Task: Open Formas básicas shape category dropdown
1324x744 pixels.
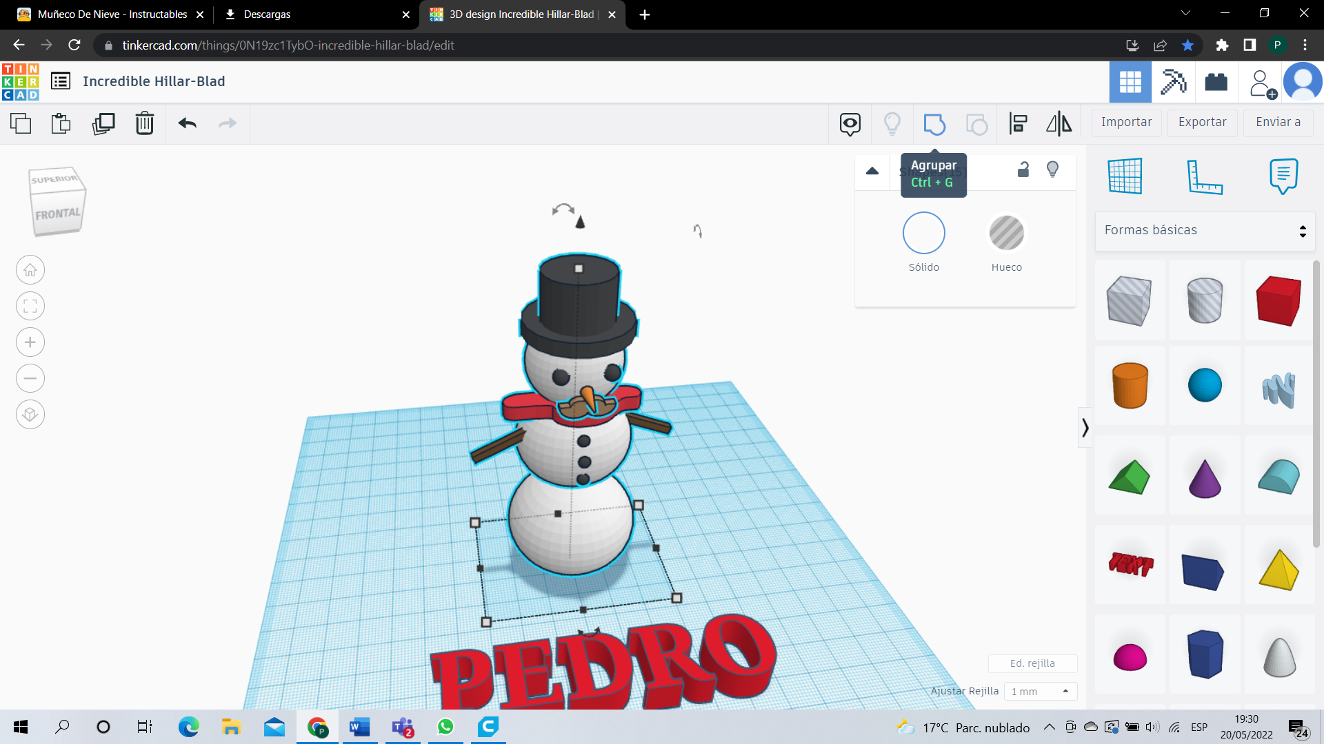Action: point(1204,231)
